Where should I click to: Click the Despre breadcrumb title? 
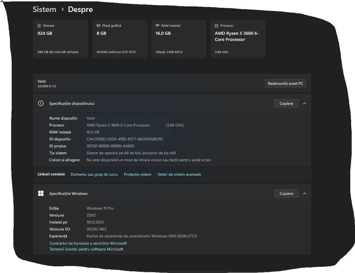tap(81, 9)
